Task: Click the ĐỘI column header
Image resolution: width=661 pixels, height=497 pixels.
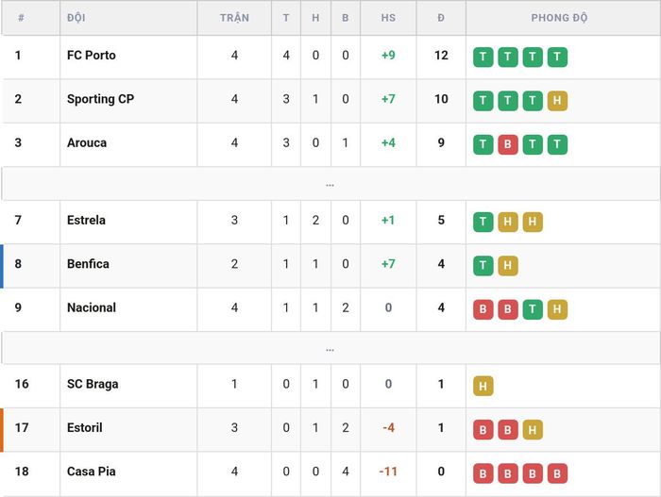Action: pos(76,18)
